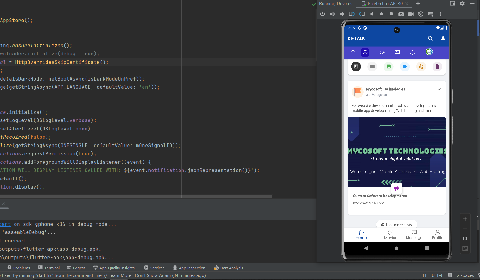Click Learn More in status notification
Image resolution: width=480 pixels, height=280 pixels.
[x=120, y=275]
